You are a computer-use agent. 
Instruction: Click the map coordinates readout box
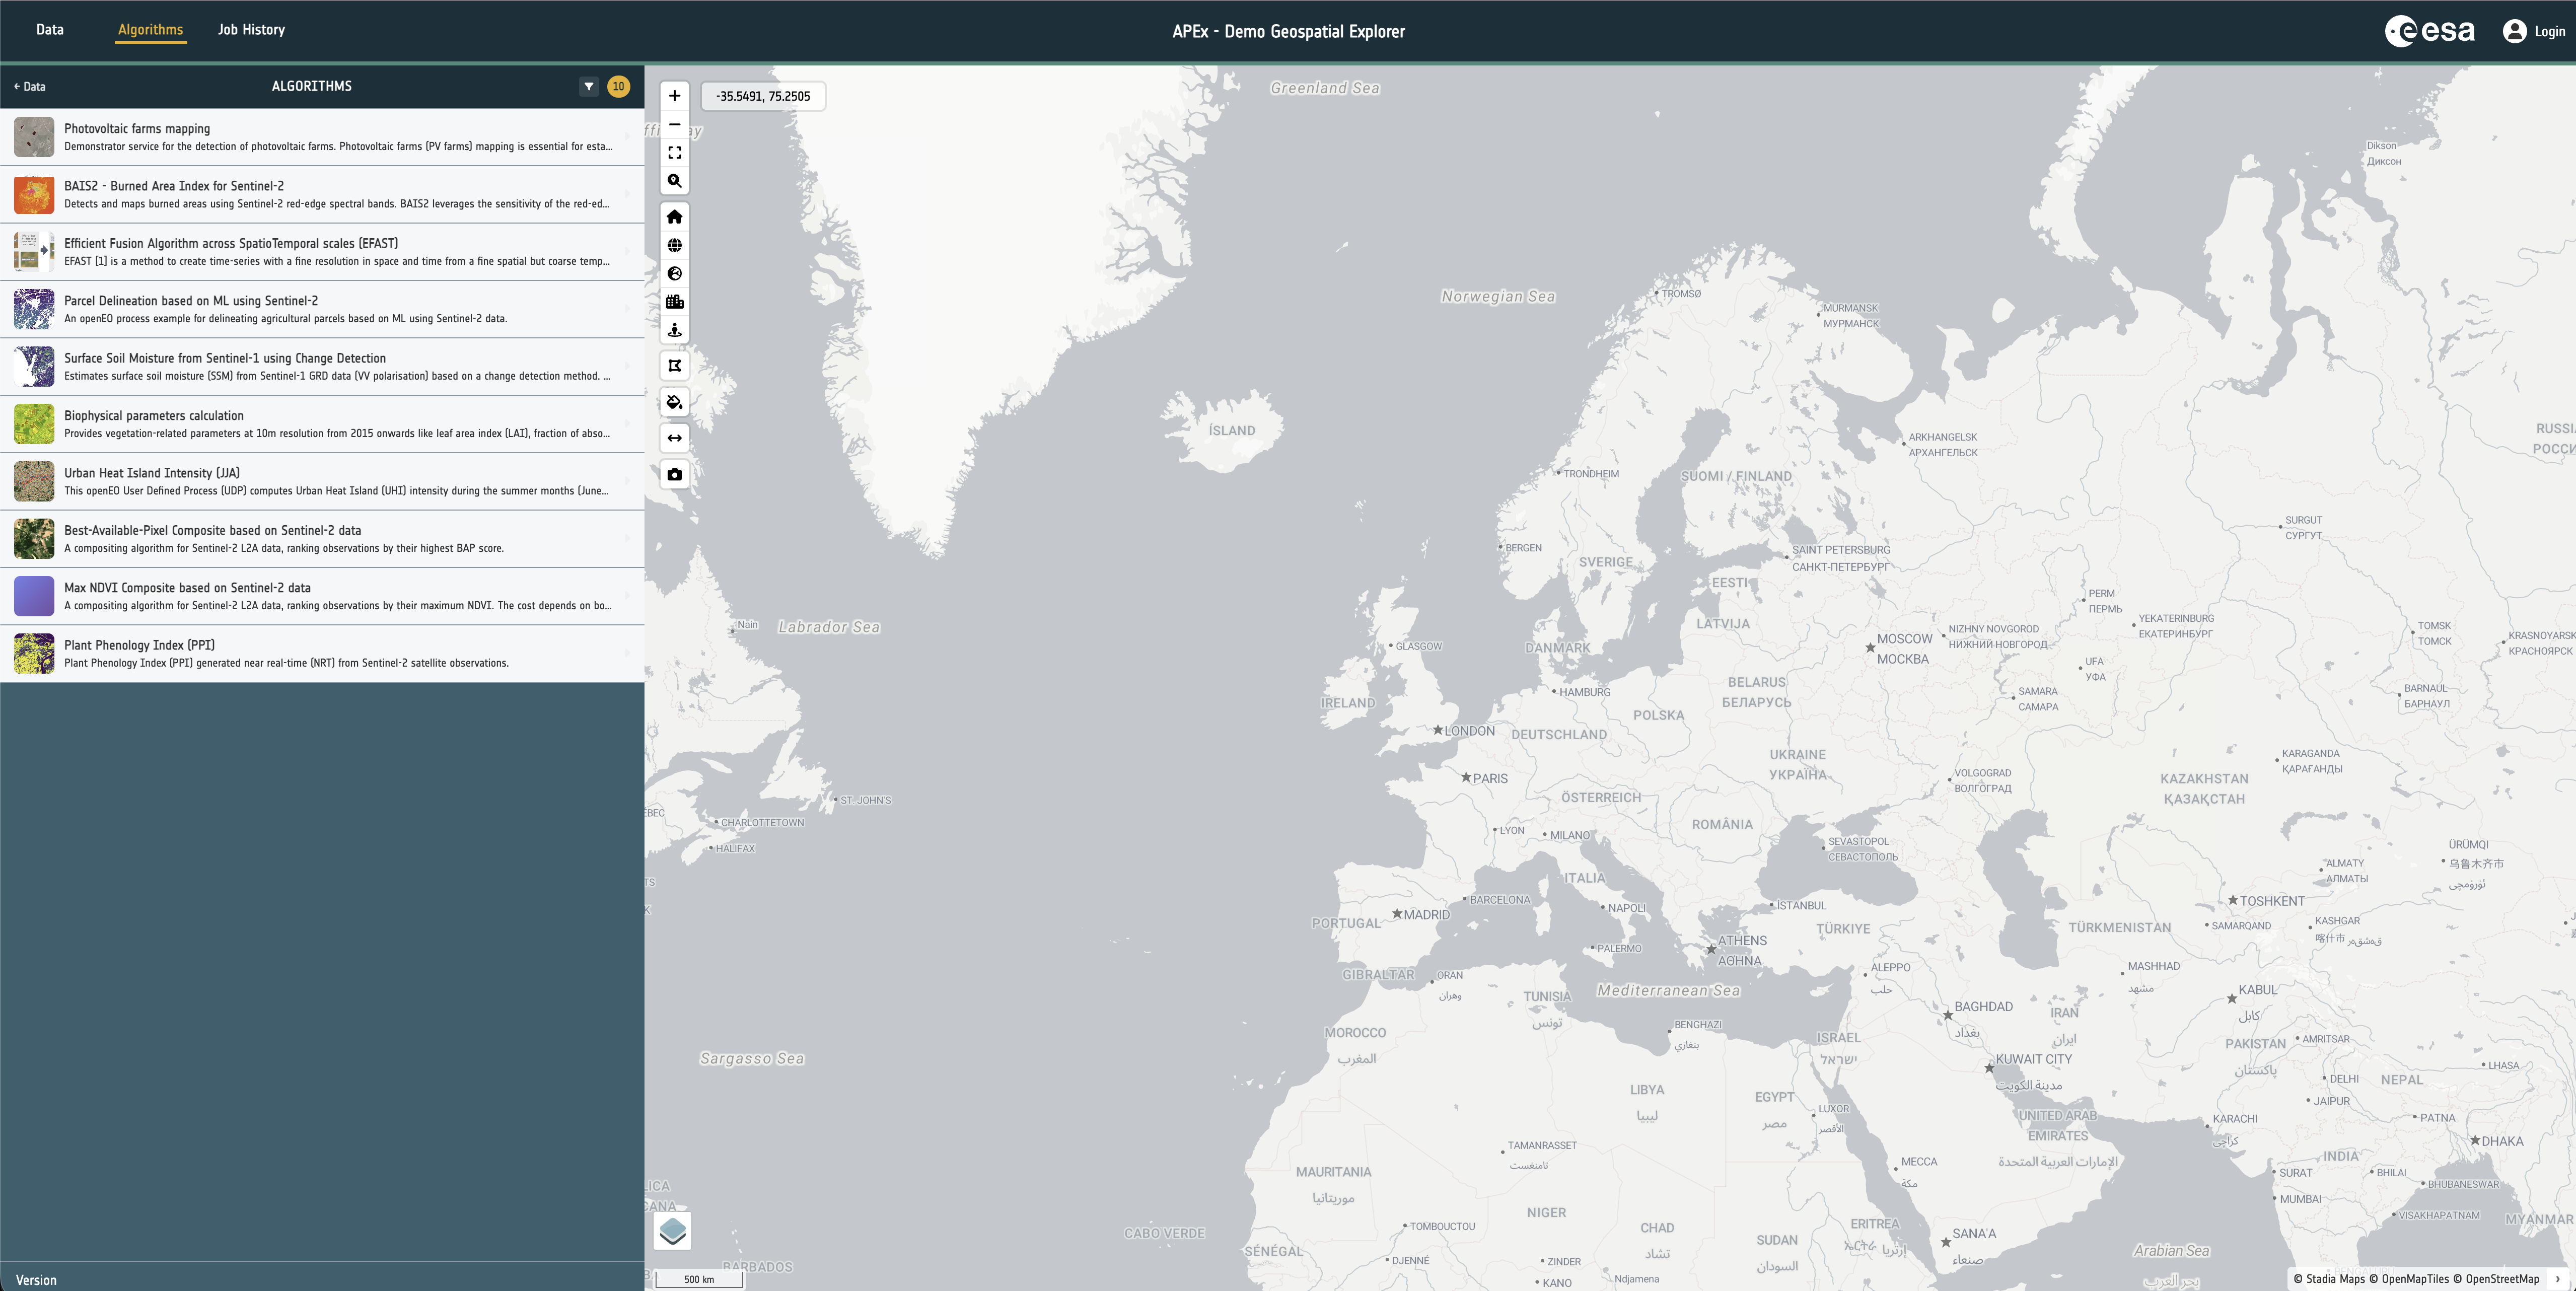click(763, 96)
